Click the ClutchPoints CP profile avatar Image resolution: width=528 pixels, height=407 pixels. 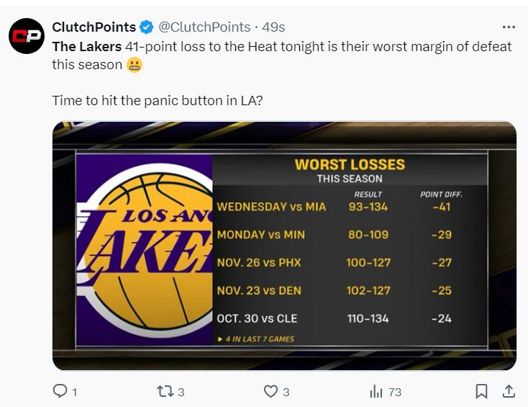pyautogui.click(x=27, y=36)
